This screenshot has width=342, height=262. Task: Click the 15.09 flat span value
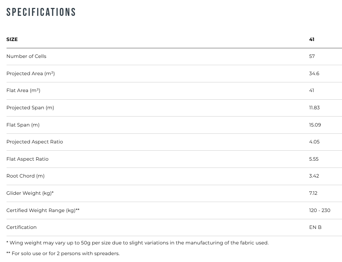[315, 125]
